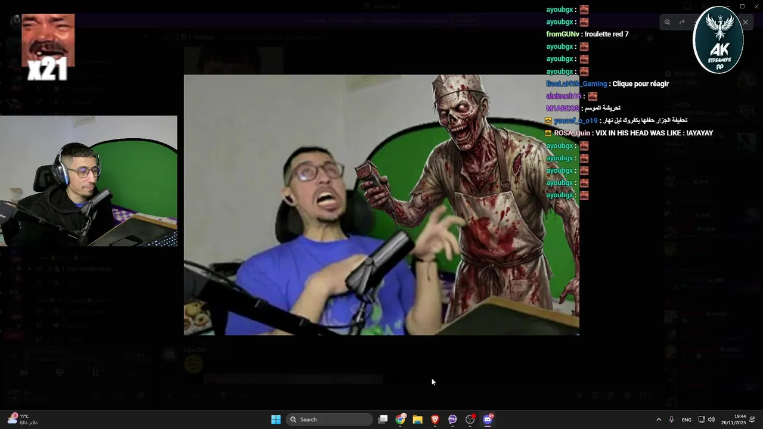Click the microphone icon in system tray

tap(672, 419)
